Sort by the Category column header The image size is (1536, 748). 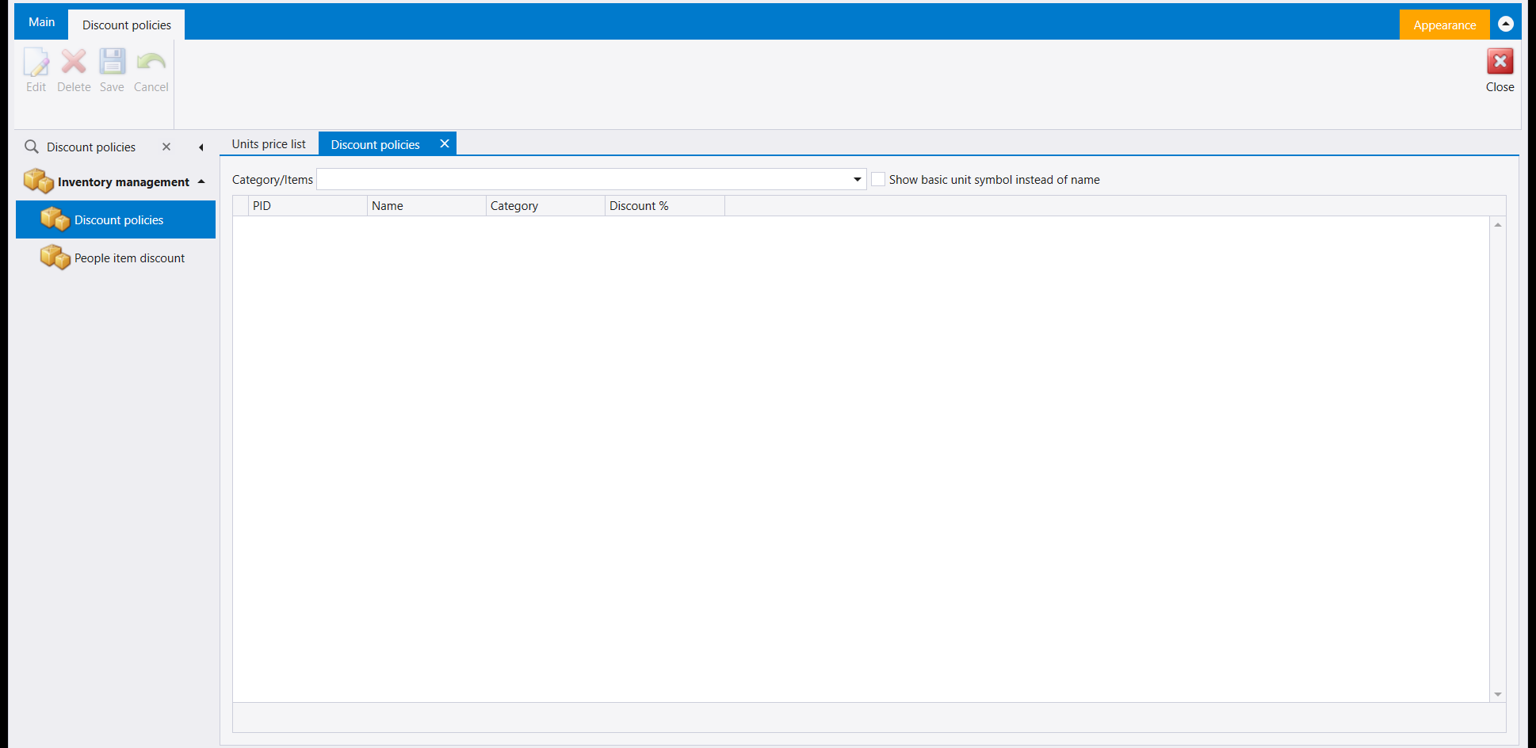(x=545, y=206)
